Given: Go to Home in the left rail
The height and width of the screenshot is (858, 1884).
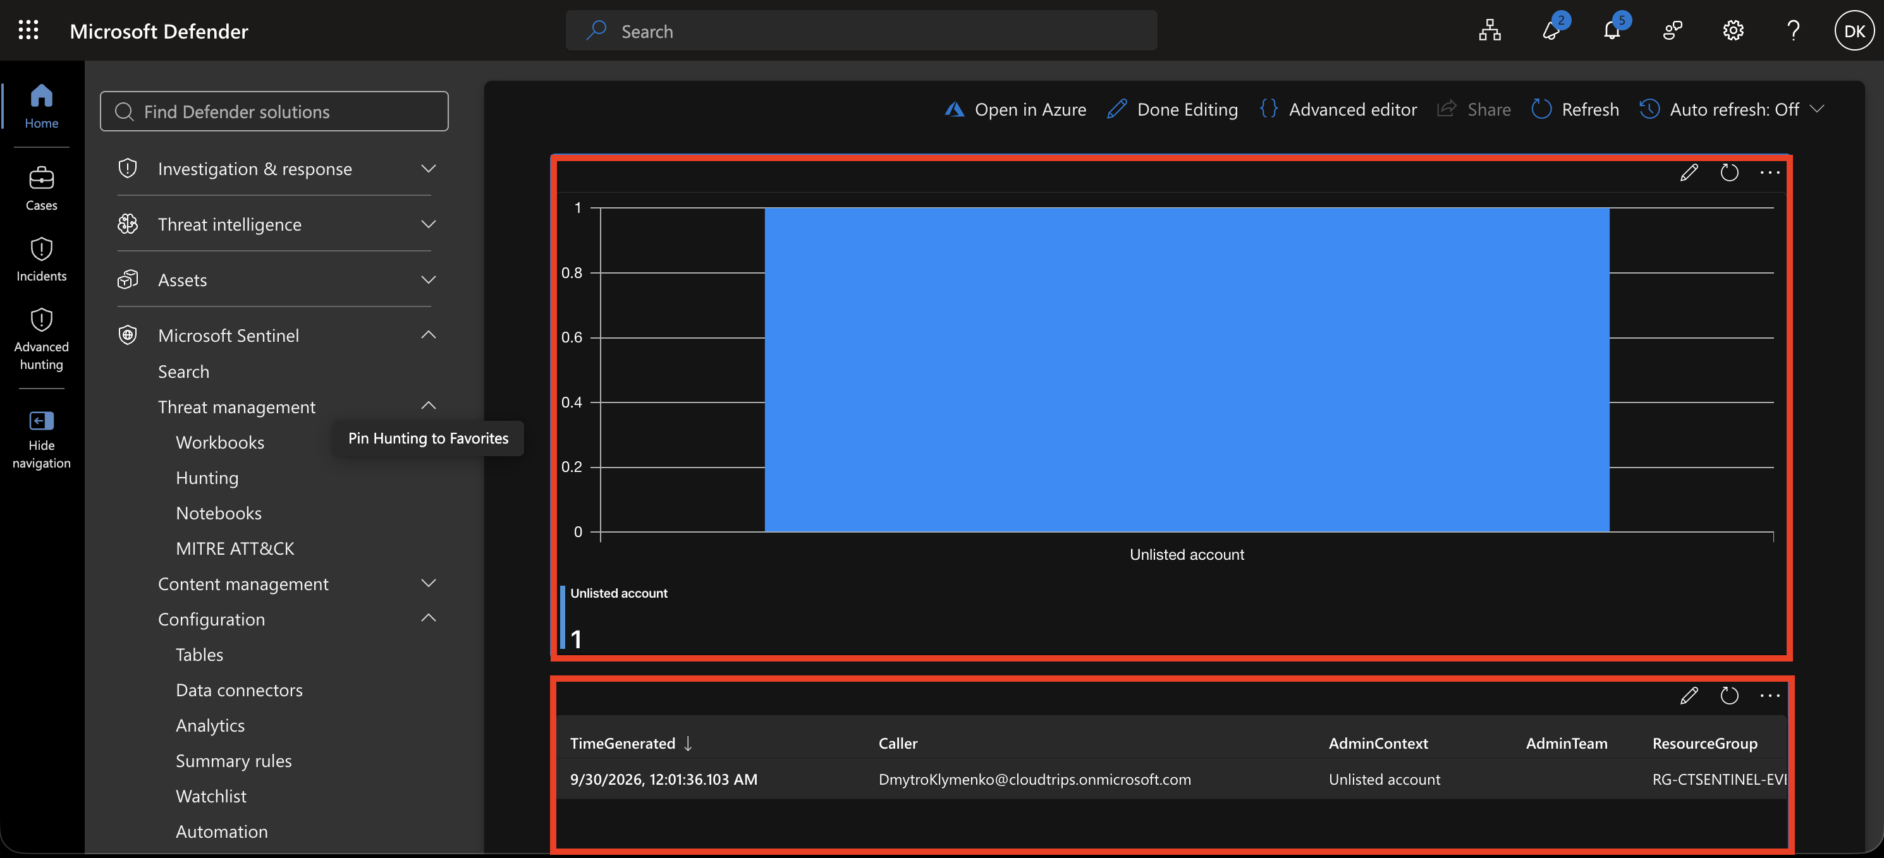Looking at the screenshot, I should pos(42,106).
